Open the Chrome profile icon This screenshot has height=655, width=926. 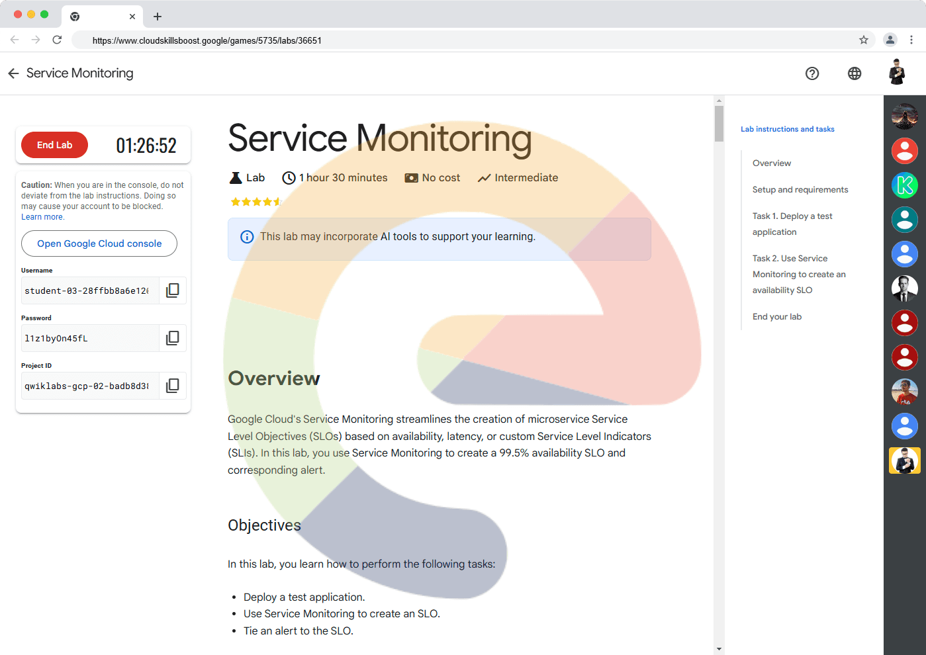(x=890, y=40)
